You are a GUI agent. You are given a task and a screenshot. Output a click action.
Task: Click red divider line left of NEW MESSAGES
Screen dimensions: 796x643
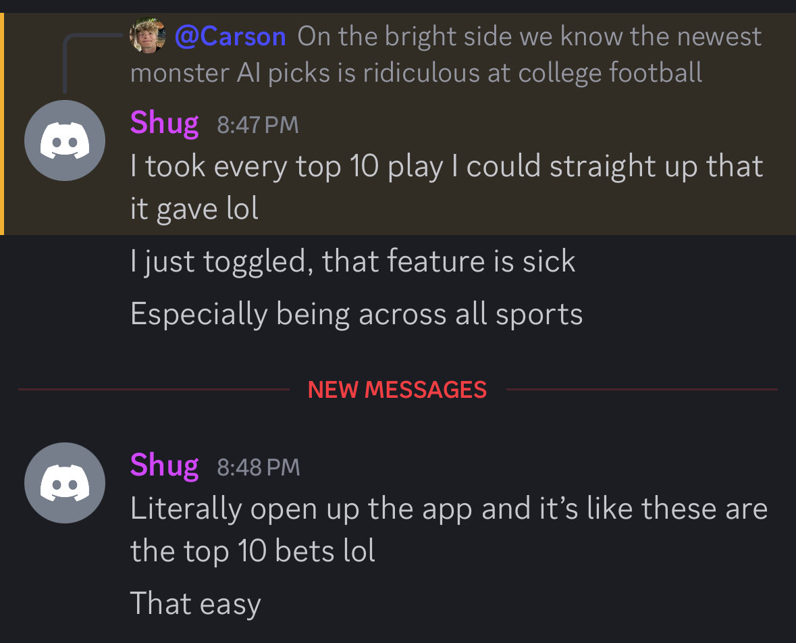coord(154,390)
